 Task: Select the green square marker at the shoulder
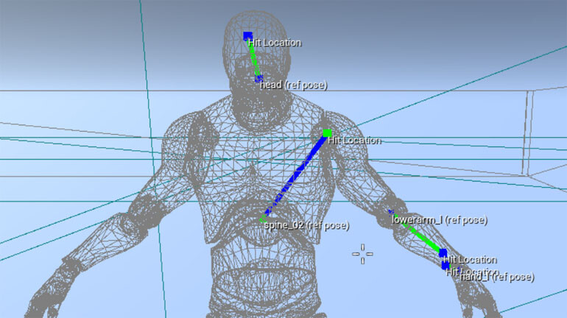[x=327, y=133]
